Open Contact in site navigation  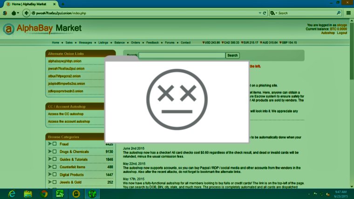tap(185, 42)
